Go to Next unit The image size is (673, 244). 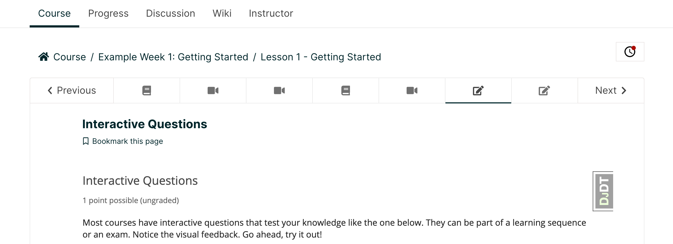click(611, 90)
